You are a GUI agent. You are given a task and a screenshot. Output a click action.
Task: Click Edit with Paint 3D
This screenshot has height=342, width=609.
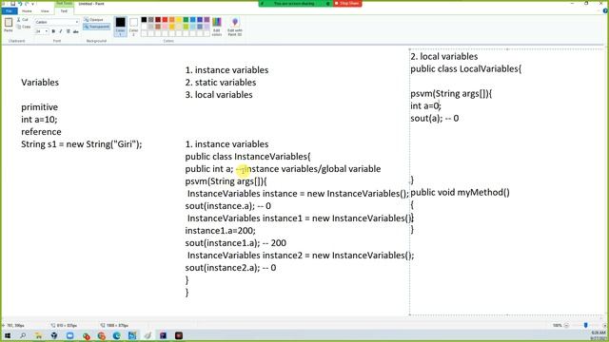pos(235,27)
